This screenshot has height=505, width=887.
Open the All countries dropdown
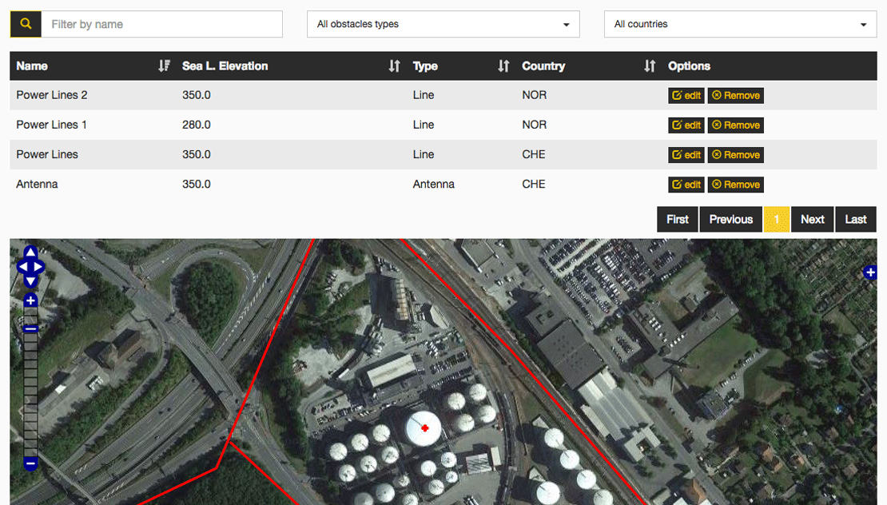pyautogui.click(x=741, y=24)
